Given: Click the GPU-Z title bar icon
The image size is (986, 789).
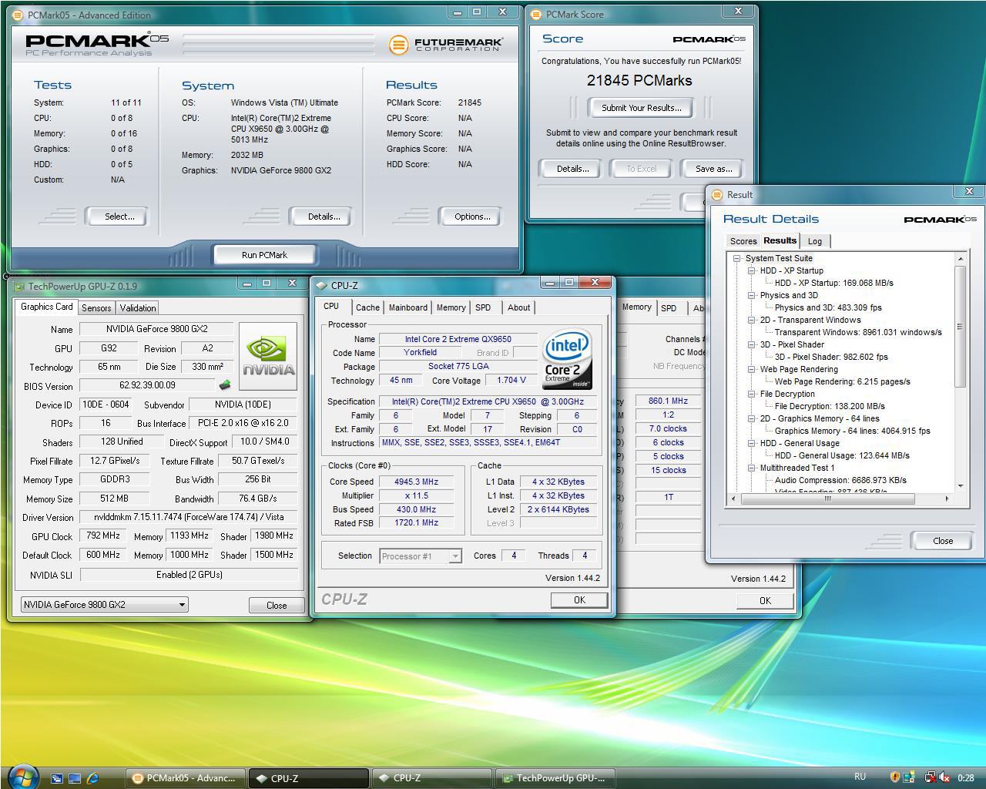Looking at the screenshot, I should [x=19, y=287].
